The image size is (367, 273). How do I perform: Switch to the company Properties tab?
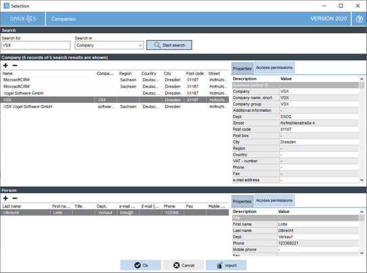click(x=242, y=68)
